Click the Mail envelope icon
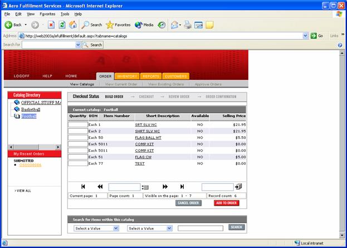 coord(174,25)
